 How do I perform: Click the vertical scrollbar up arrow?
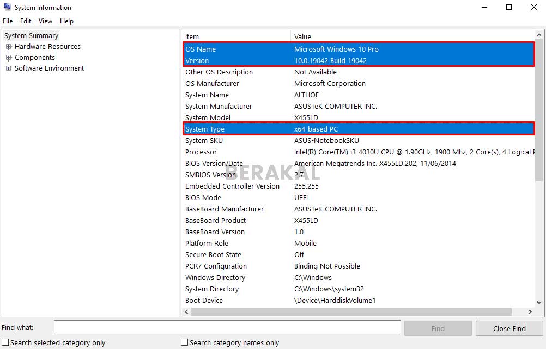(x=539, y=35)
